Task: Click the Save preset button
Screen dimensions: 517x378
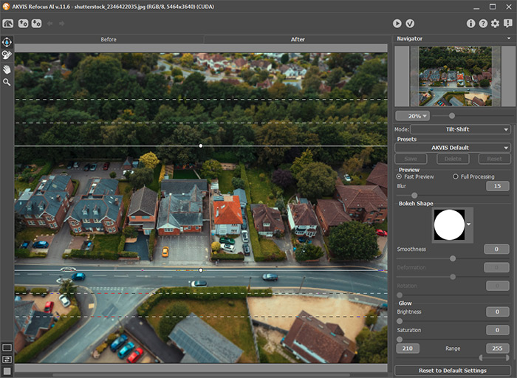Action: click(x=411, y=159)
